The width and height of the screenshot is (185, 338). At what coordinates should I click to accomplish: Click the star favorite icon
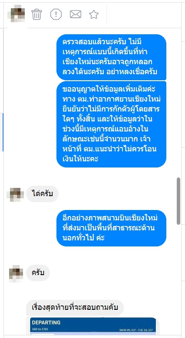[x=94, y=14]
